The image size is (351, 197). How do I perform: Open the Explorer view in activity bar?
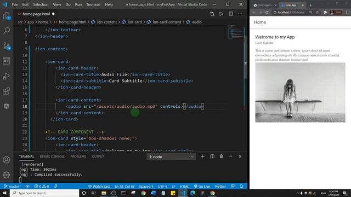(7, 16)
